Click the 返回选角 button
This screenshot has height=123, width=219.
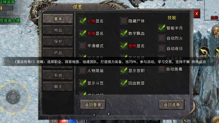172,105
